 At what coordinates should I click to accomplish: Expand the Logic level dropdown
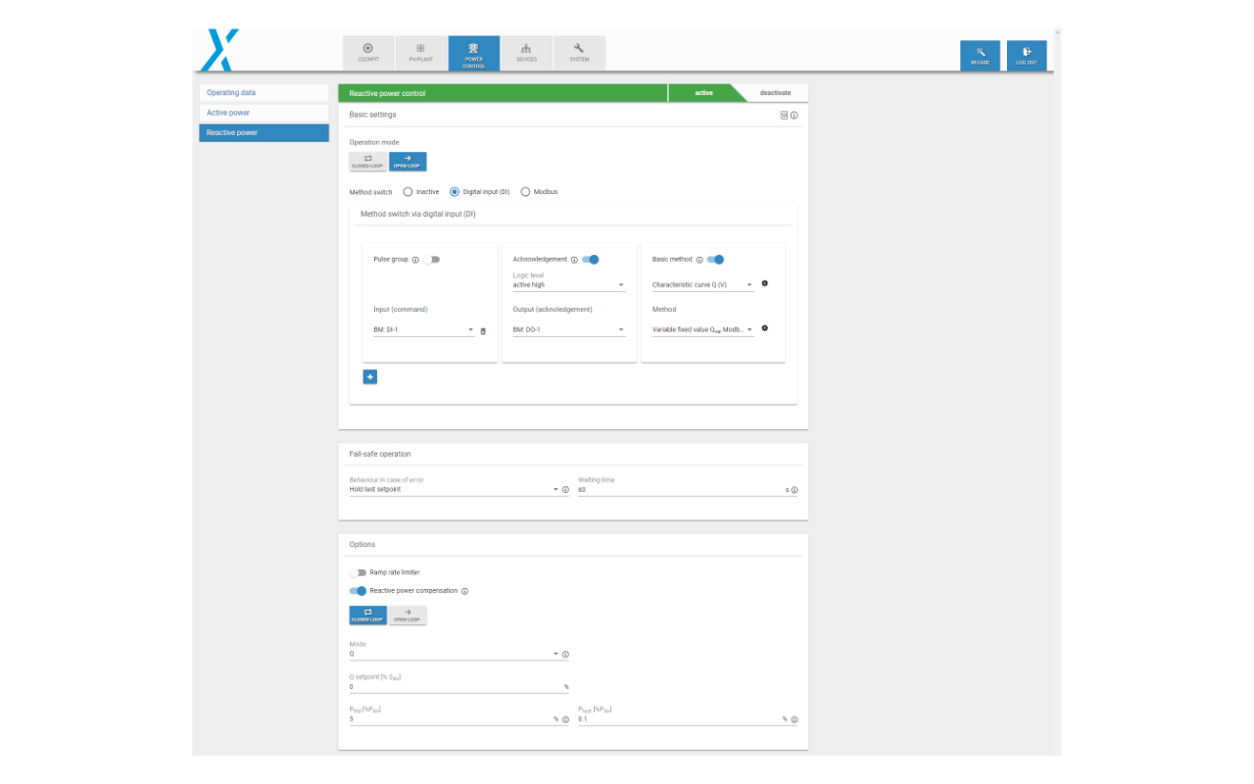pyautogui.click(x=568, y=285)
